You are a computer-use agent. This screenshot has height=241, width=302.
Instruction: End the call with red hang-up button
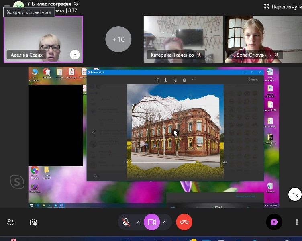click(184, 222)
